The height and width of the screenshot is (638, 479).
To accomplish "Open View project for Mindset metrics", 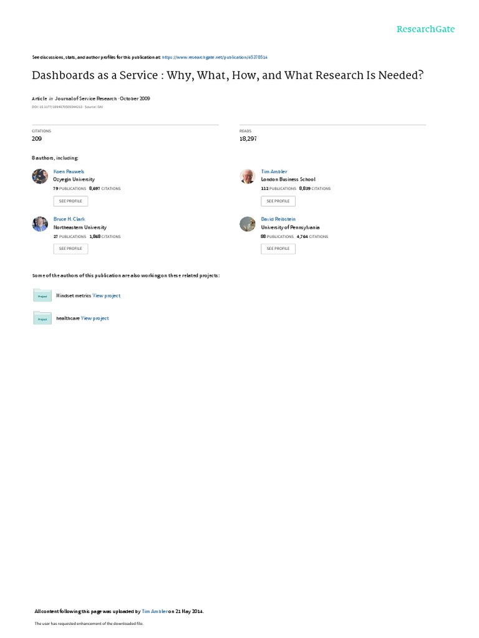I will tap(106, 296).
